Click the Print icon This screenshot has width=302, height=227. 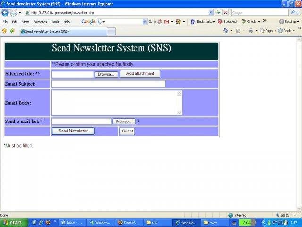click(251, 31)
